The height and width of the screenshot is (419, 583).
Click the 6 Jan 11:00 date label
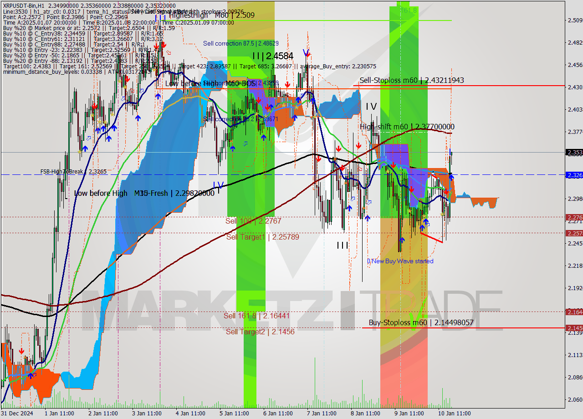278,414
